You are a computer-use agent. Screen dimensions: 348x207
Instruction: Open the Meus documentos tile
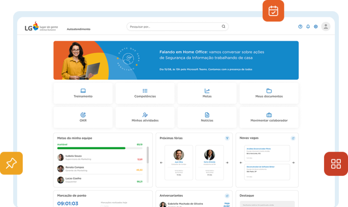pos(269,93)
